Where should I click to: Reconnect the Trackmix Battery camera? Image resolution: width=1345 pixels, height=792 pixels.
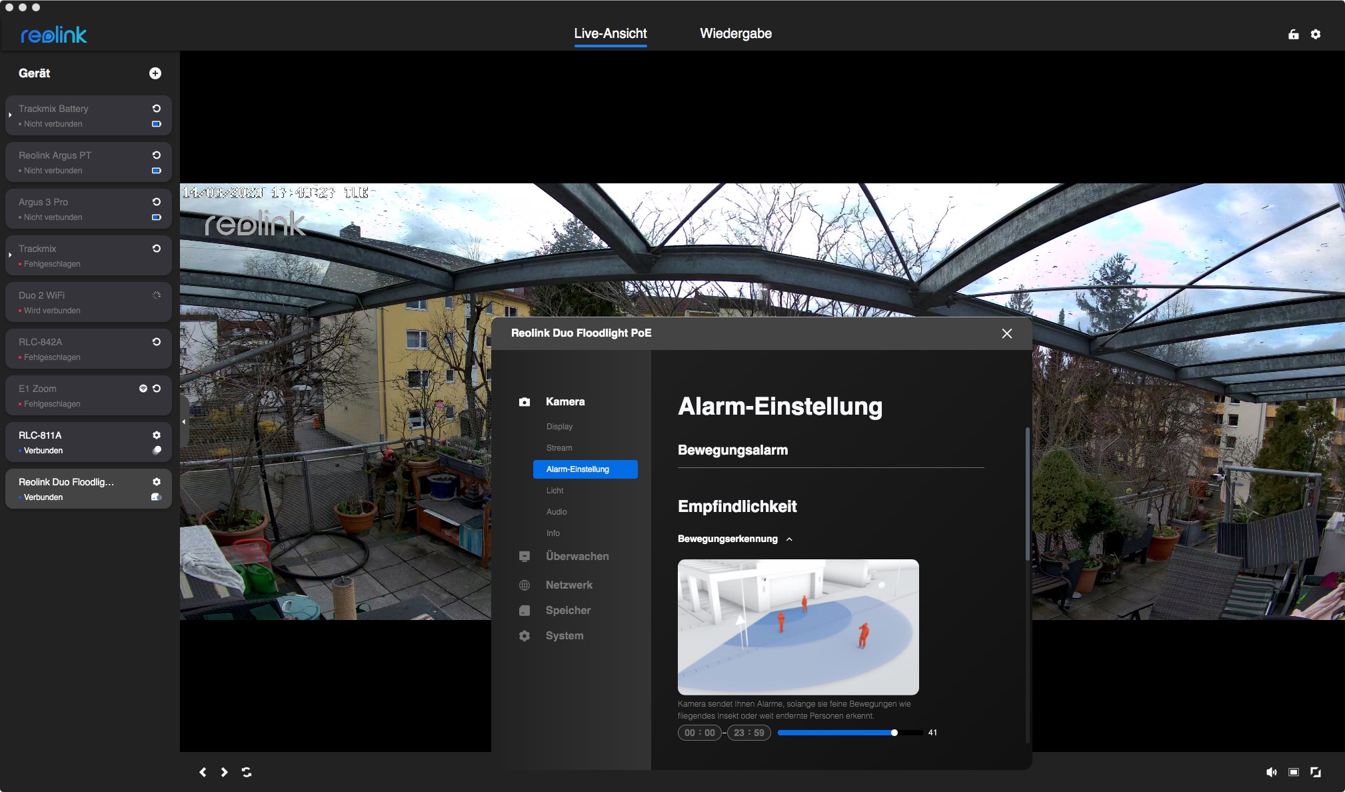157,109
